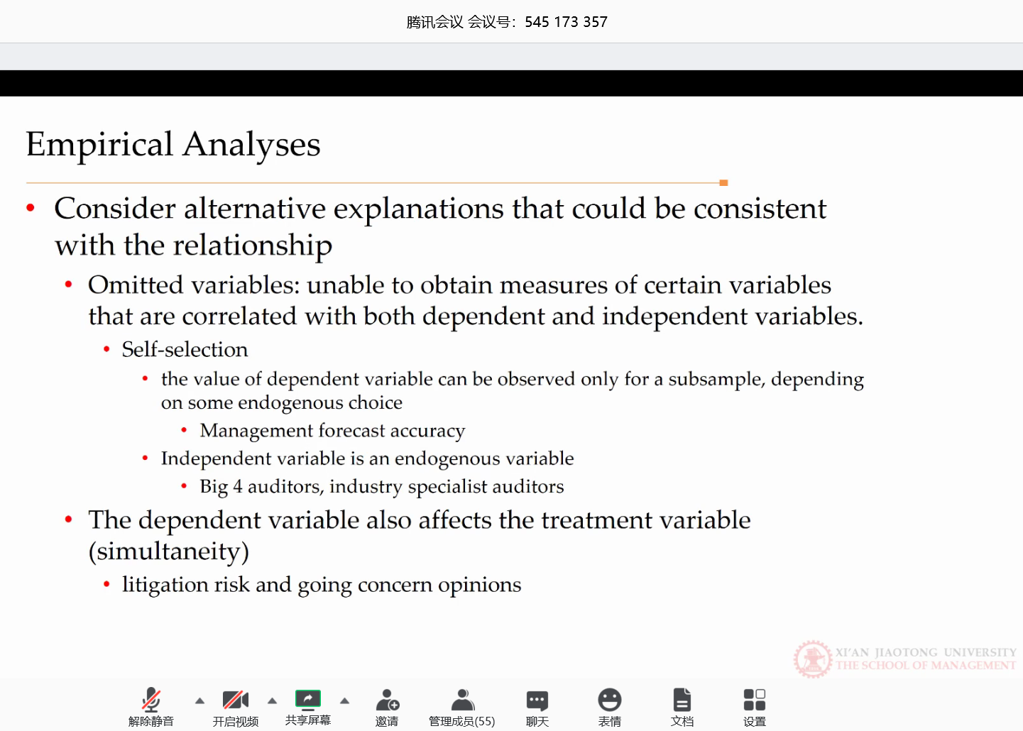Screen dimensions: 1023x731
Task: Open the 设置 settings panel
Action: click(755, 700)
